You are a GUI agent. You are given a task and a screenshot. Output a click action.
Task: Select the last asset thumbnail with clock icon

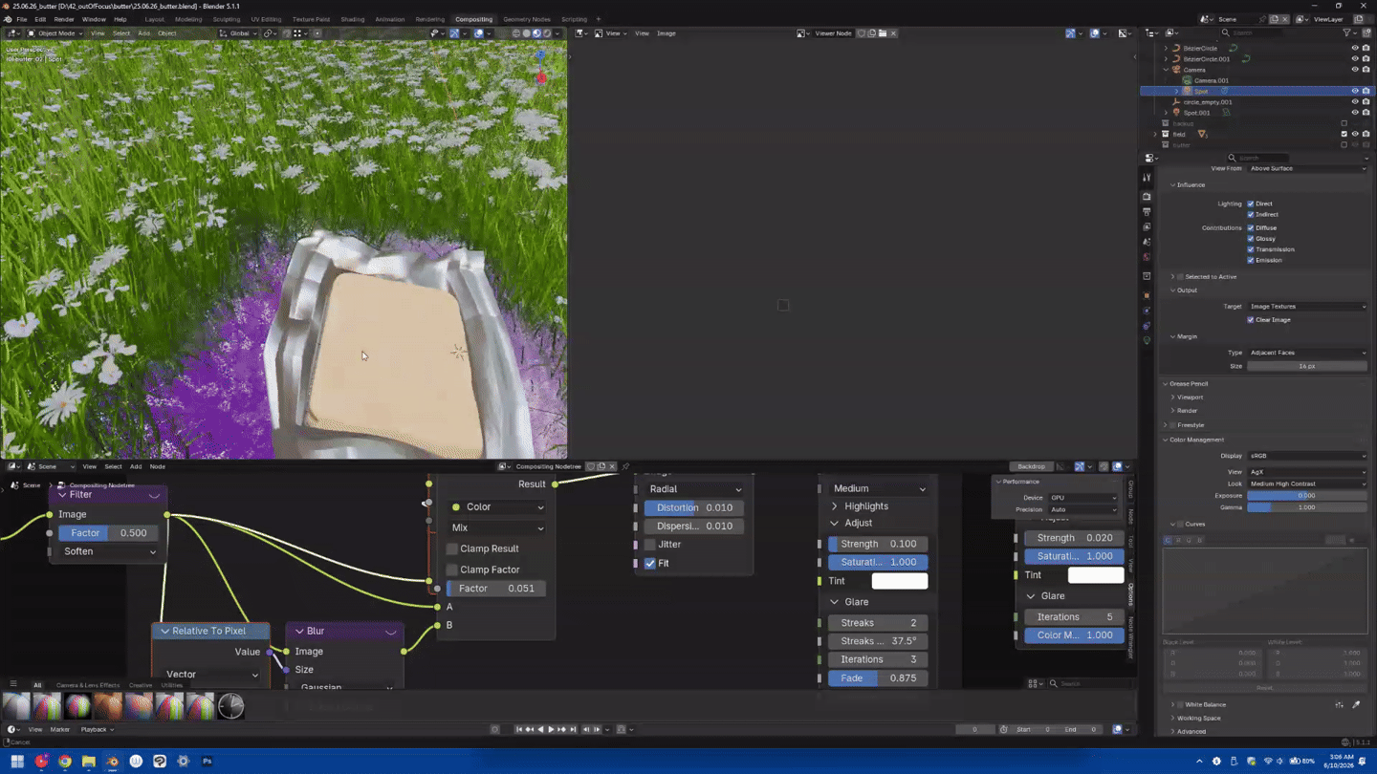230,706
